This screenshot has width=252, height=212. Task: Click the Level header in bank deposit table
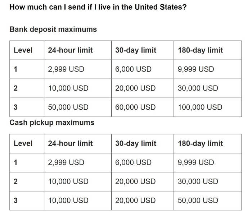(23, 50)
